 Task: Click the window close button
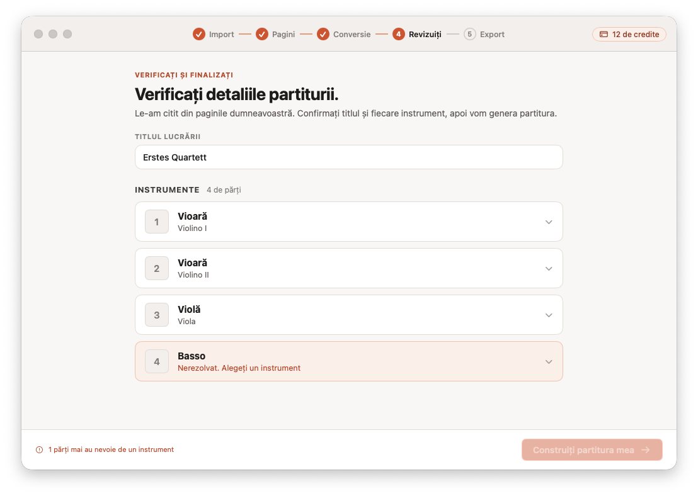[38, 34]
